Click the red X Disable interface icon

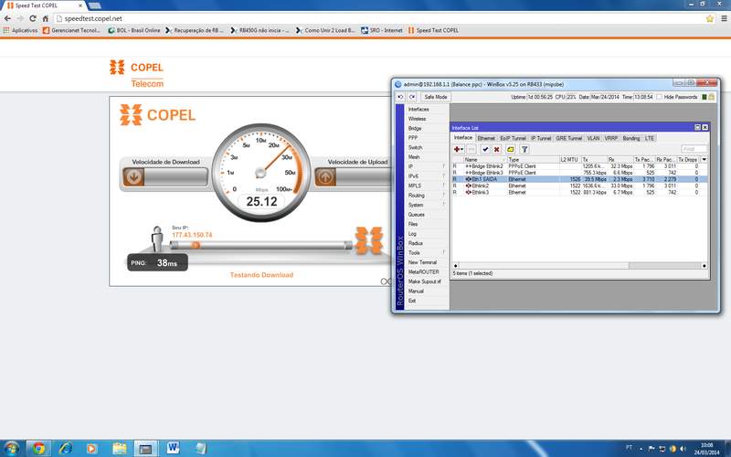(x=496, y=149)
